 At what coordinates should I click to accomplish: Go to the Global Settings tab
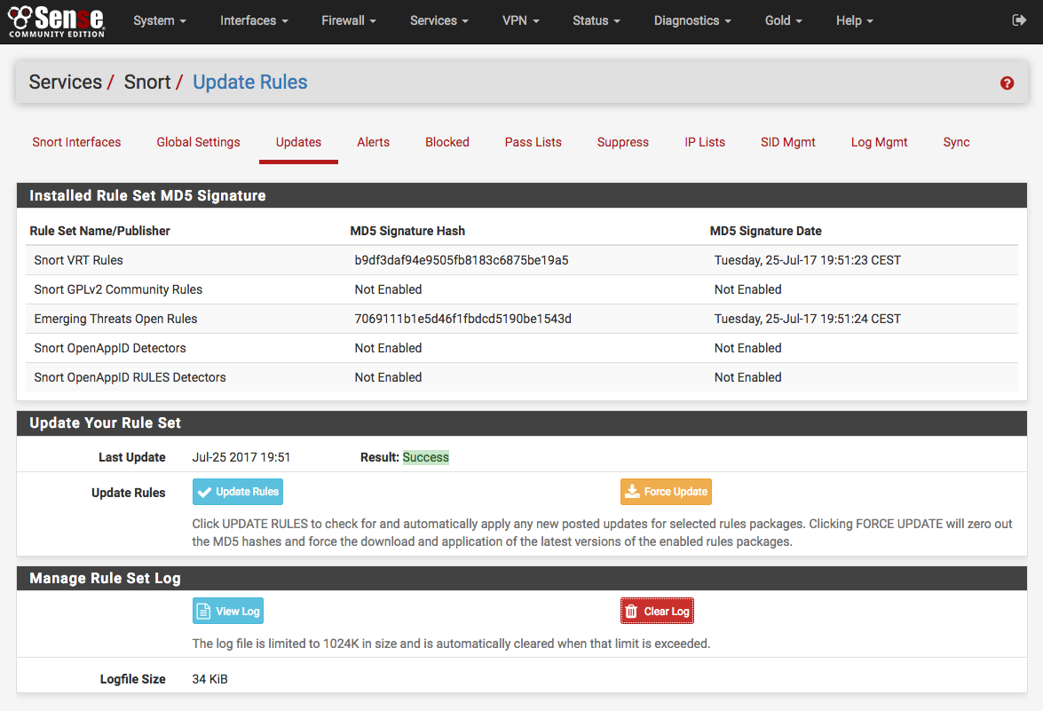coord(198,142)
